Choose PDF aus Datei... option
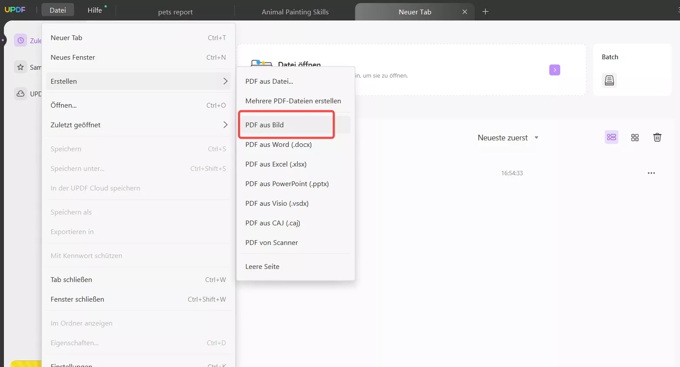Image resolution: width=680 pixels, height=367 pixels. [295, 81]
